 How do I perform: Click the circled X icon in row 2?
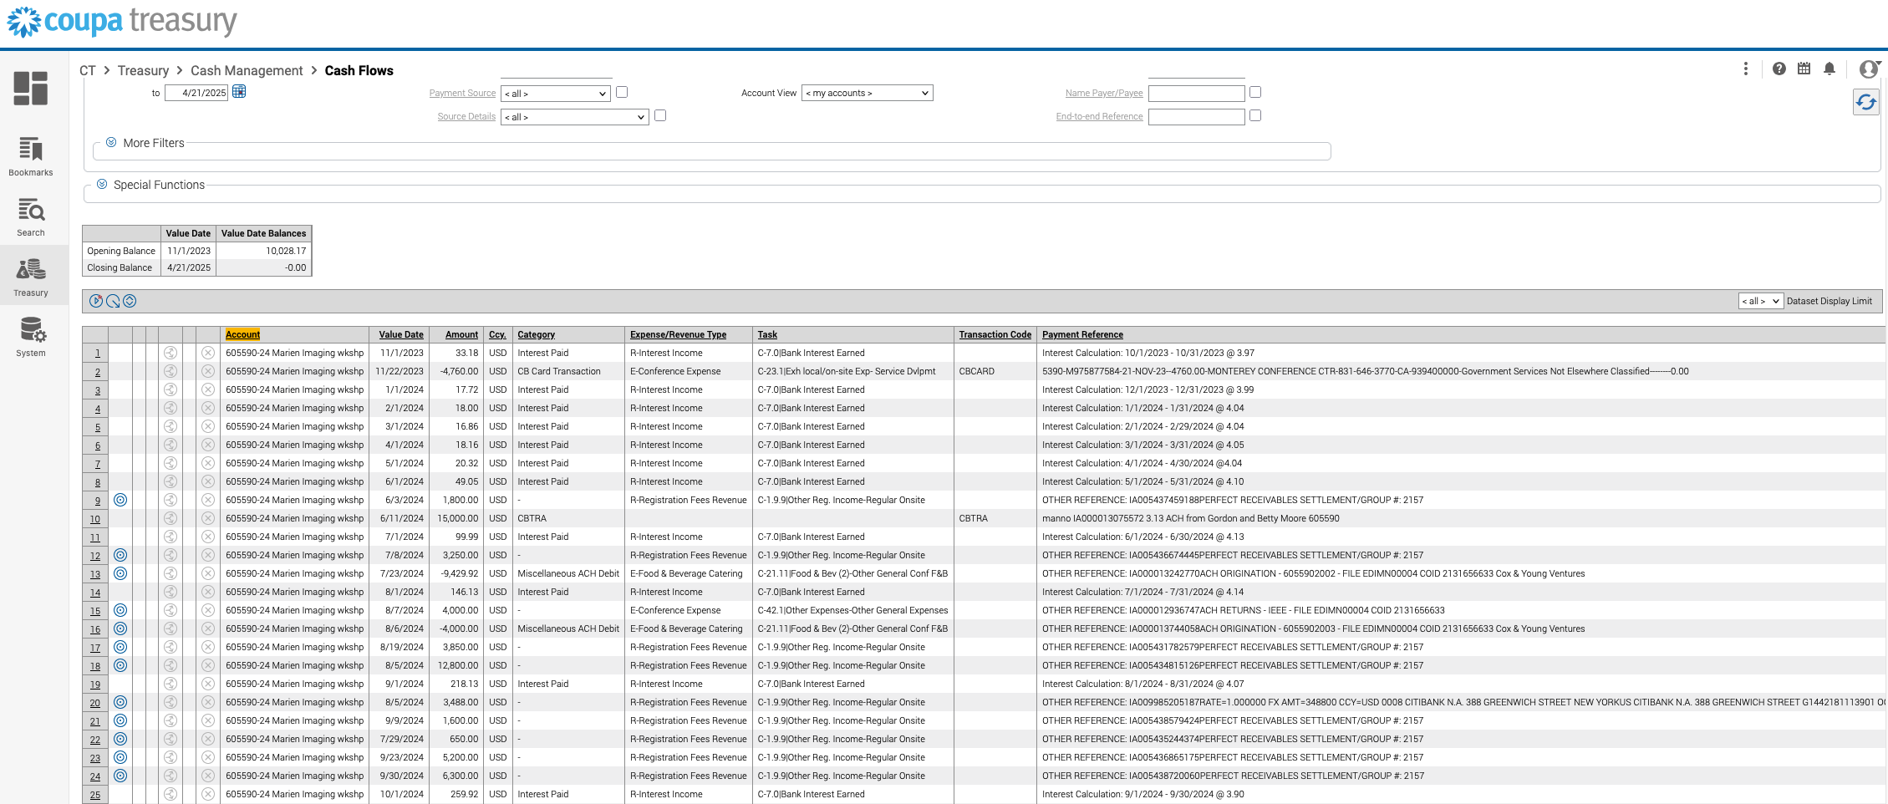tap(208, 371)
